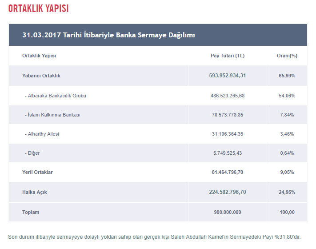Image resolution: width=316 pixels, height=249 pixels.
Task: Click the Albaraka Bankacılık Grubu row label
Action: pos(56,96)
